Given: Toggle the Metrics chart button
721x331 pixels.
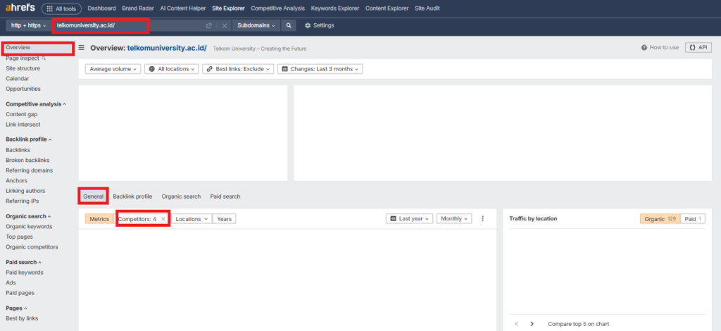Looking at the screenshot, I should 99,219.
